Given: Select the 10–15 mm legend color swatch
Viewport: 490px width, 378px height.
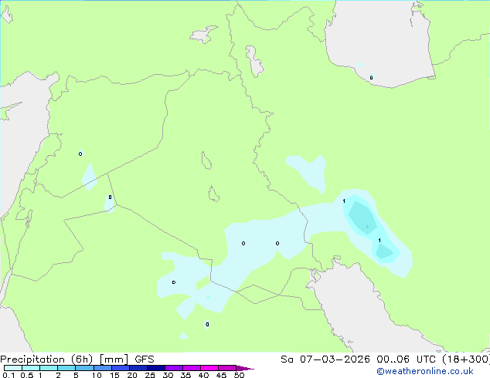Looking at the screenshot, I should coord(102,368).
